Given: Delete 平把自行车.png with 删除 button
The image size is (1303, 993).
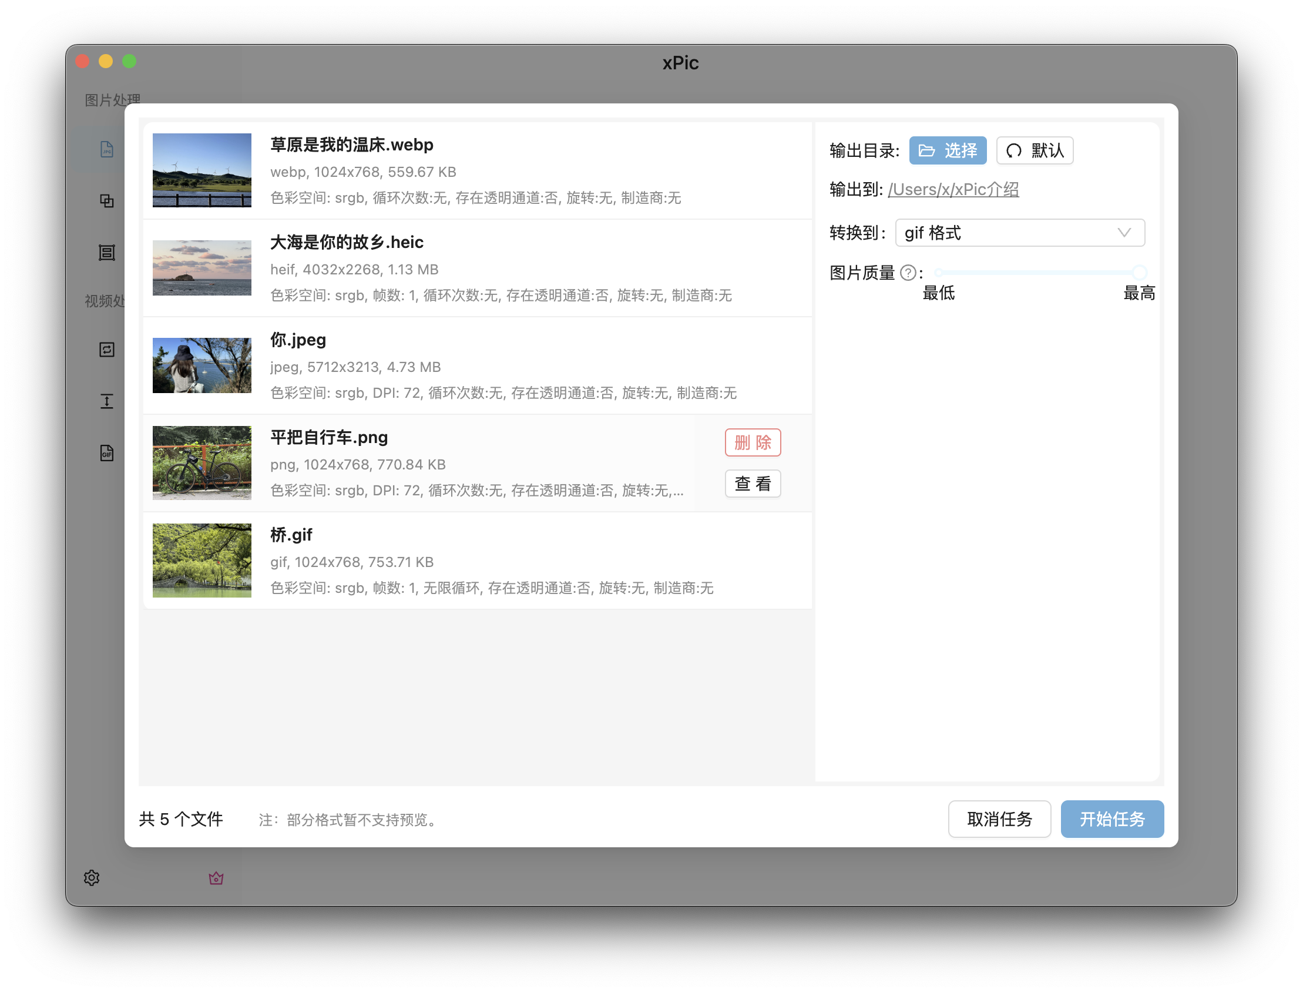Looking at the screenshot, I should (x=753, y=442).
